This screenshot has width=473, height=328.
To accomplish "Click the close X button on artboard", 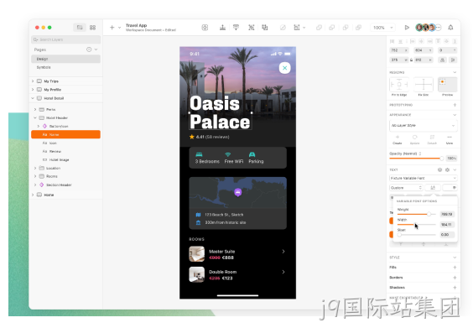I will pyautogui.click(x=284, y=68).
